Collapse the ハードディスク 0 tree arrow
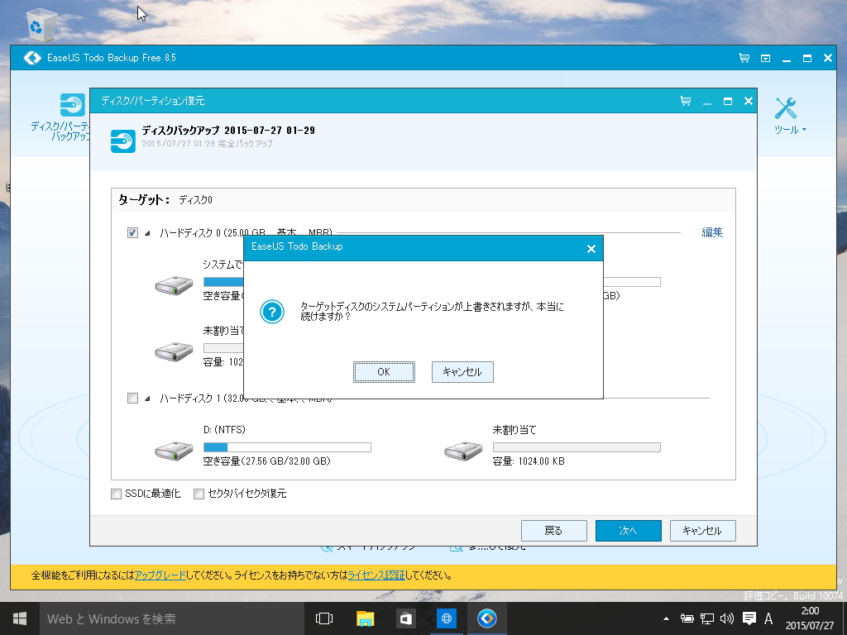The width and height of the screenshot is (847, 635). (147, 233)
